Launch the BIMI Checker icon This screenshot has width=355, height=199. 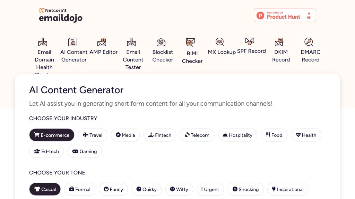pyautogui.click(x=190, y=43)
